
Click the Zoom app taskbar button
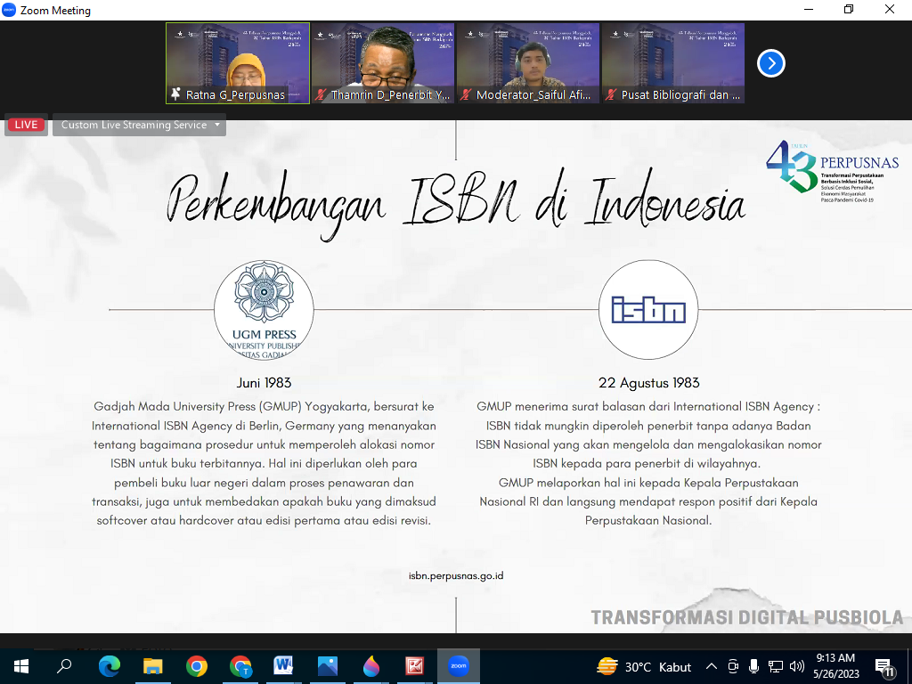[x=458, y=666]
